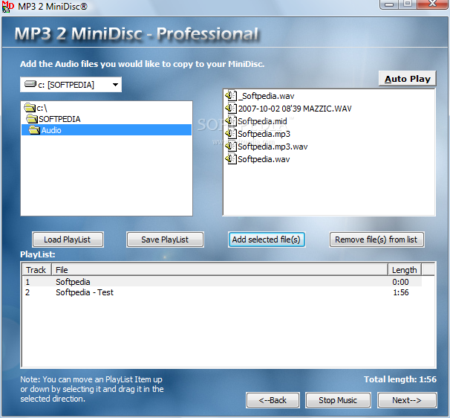Screen dimensions: 450x418
Task: Click the Stop Music button
Action: 338,400
